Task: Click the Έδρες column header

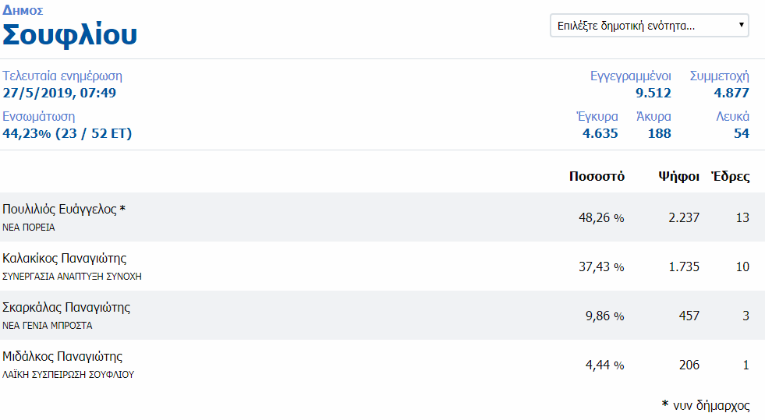Action: (x=730, y=176)
